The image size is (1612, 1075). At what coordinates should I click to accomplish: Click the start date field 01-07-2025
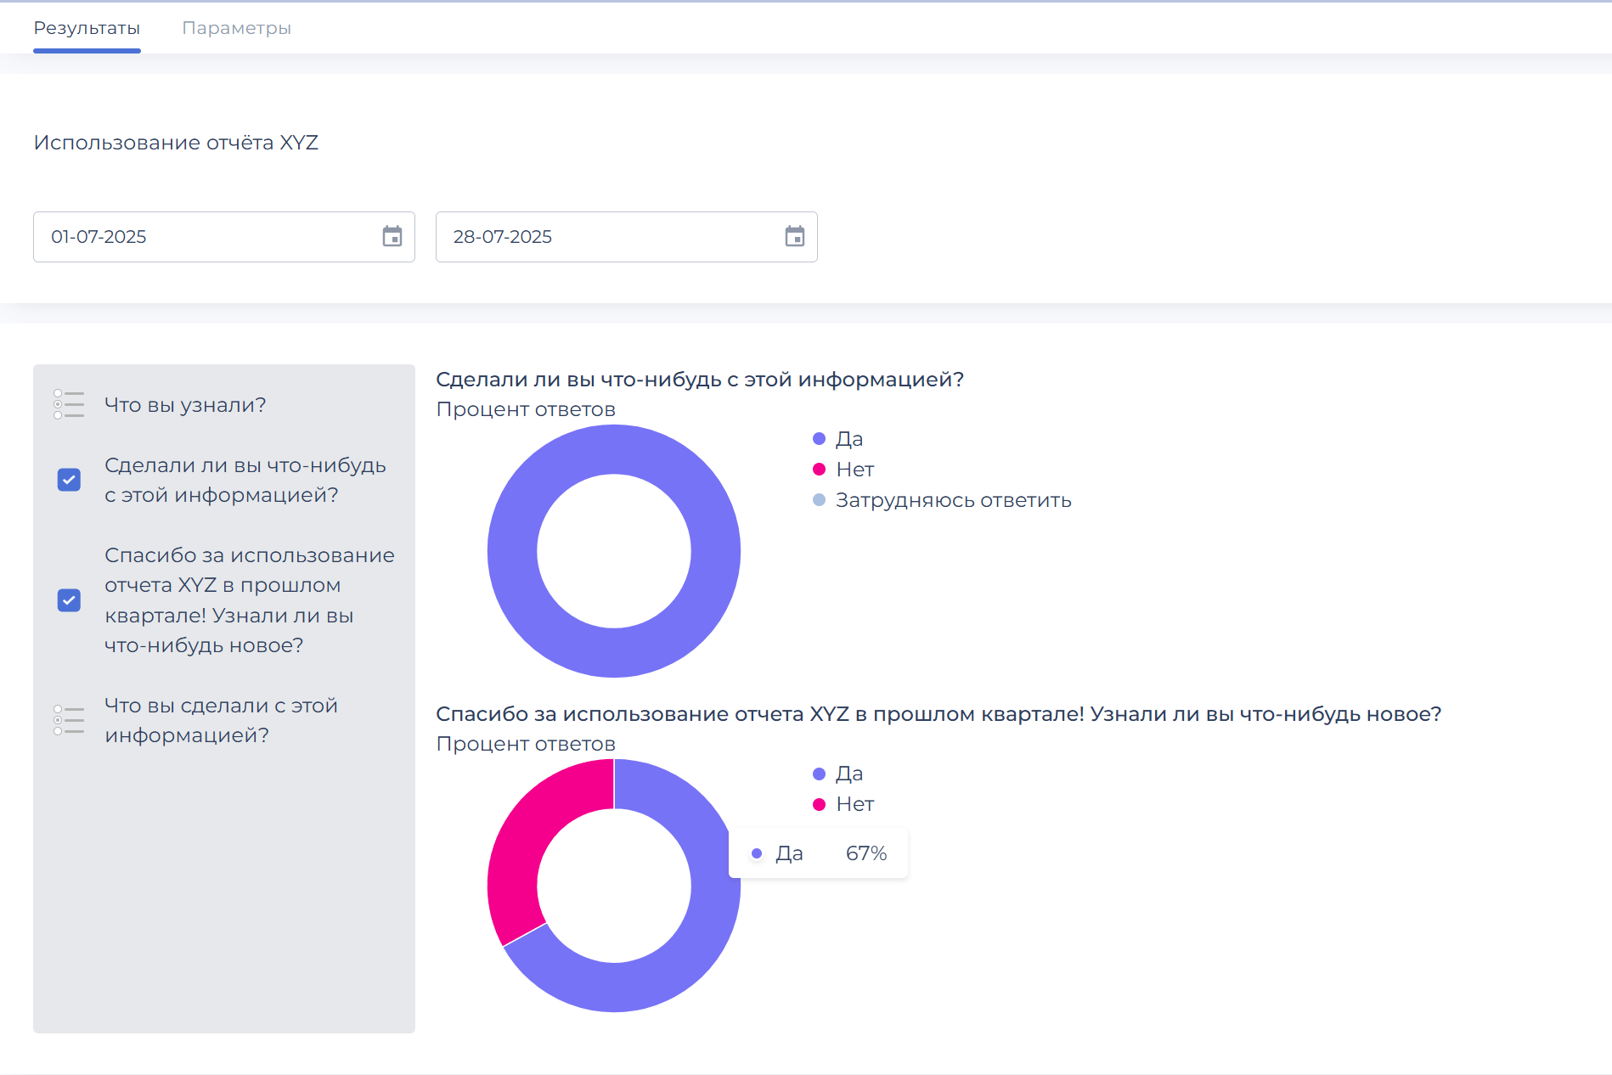click(204, 237)
